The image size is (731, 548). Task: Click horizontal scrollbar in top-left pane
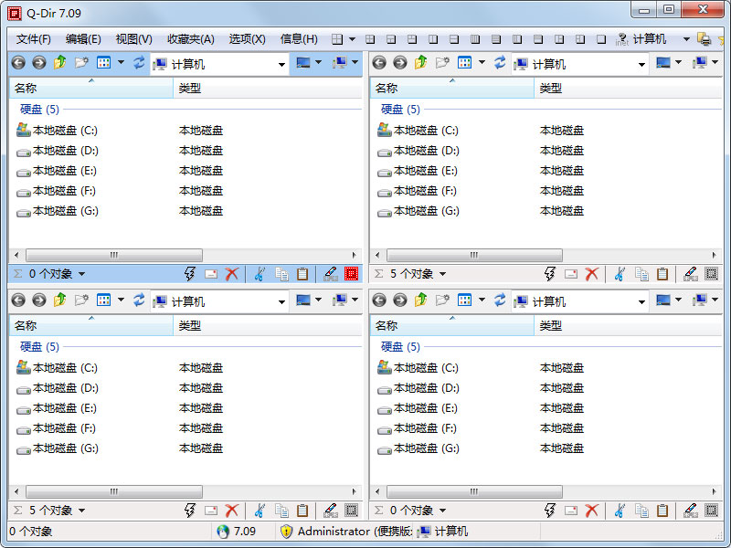tap(114, 255)
